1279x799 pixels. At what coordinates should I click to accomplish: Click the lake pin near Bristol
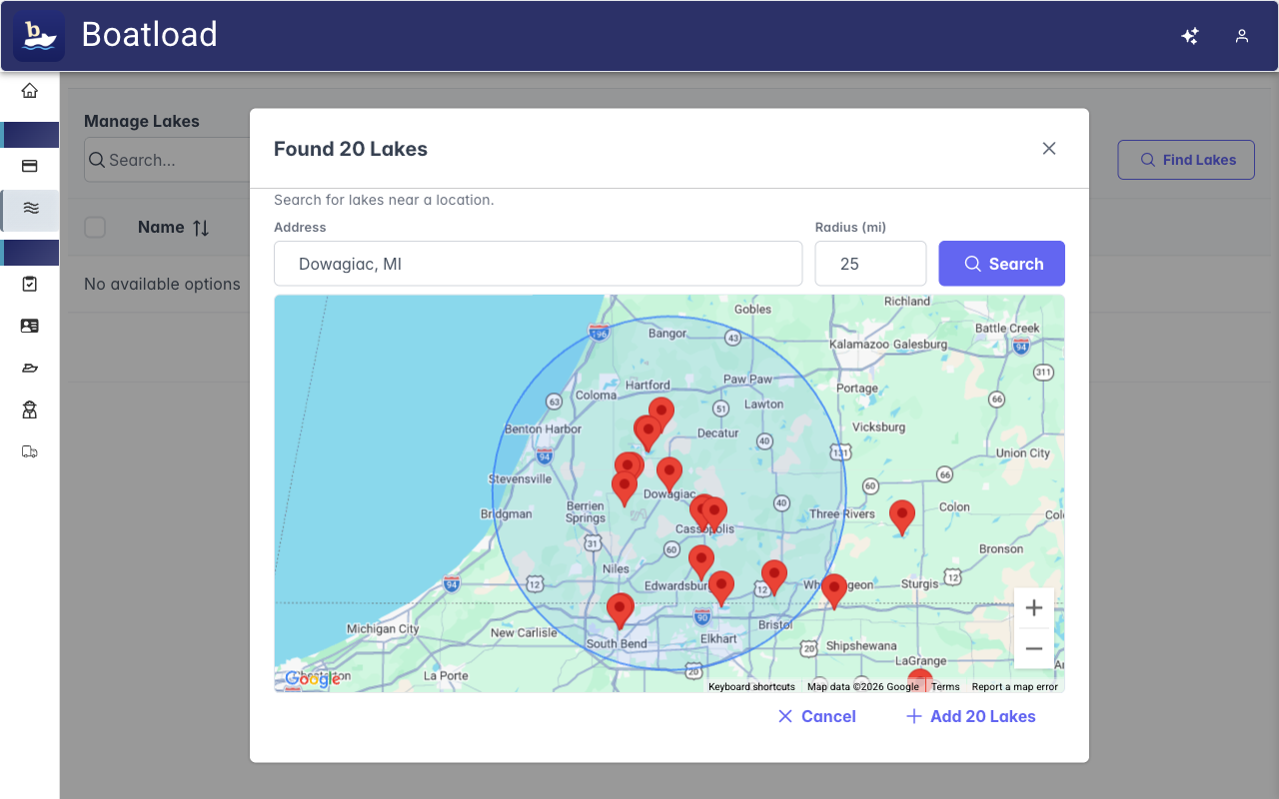click(x=774, y=578)
